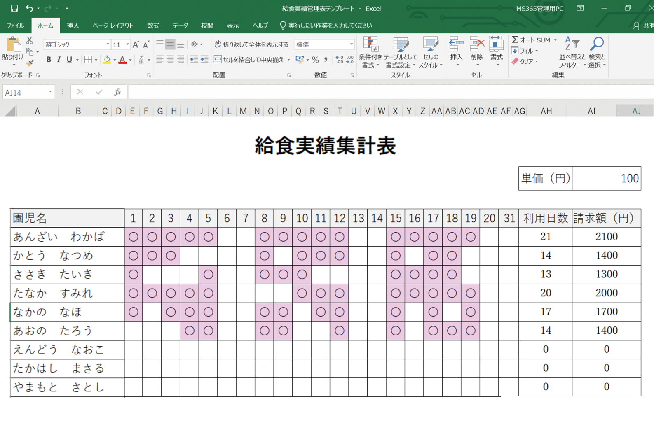Switch to the データ (Data) tab

tap(180, 26)
